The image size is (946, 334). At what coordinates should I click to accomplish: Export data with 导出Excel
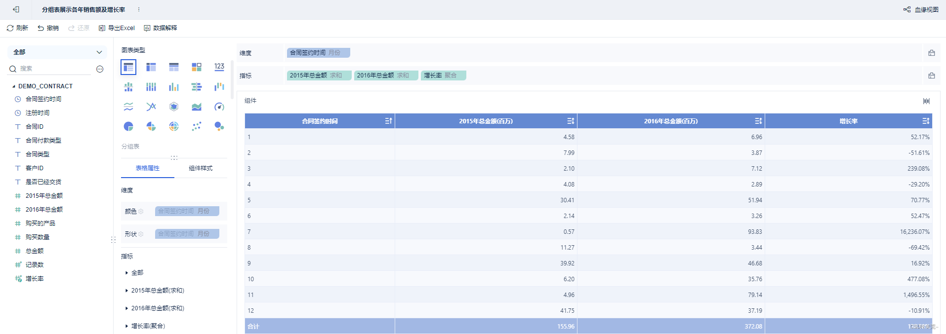[x=117, y=28]
